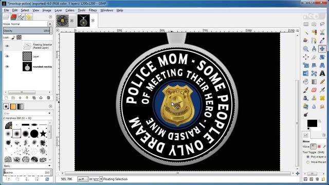Image resolution: width=329 pixels, height=185 pixels.
Task: Choose 'Move the active layer' radio option
Action: (308, 162)
